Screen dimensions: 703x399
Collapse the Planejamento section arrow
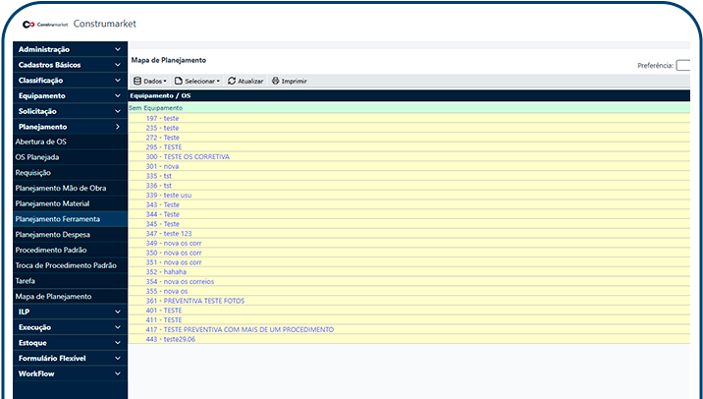tap(118, 127)
